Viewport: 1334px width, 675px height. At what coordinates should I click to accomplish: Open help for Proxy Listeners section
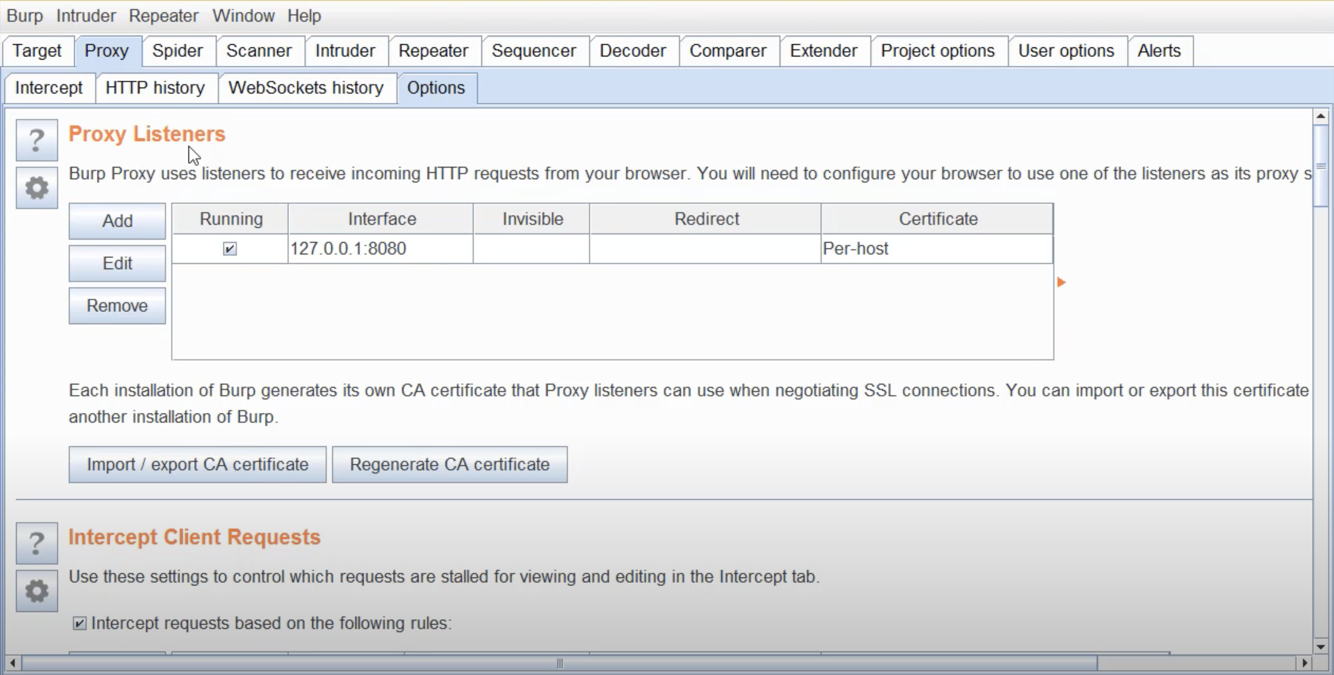pos(36,140)
